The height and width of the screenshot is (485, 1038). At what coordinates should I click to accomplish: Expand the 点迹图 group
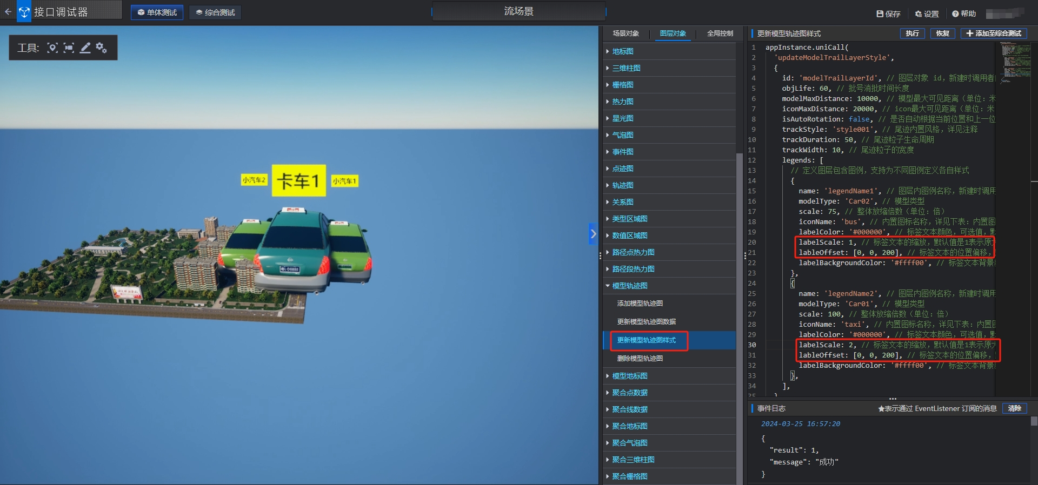[x=669, y=169]
